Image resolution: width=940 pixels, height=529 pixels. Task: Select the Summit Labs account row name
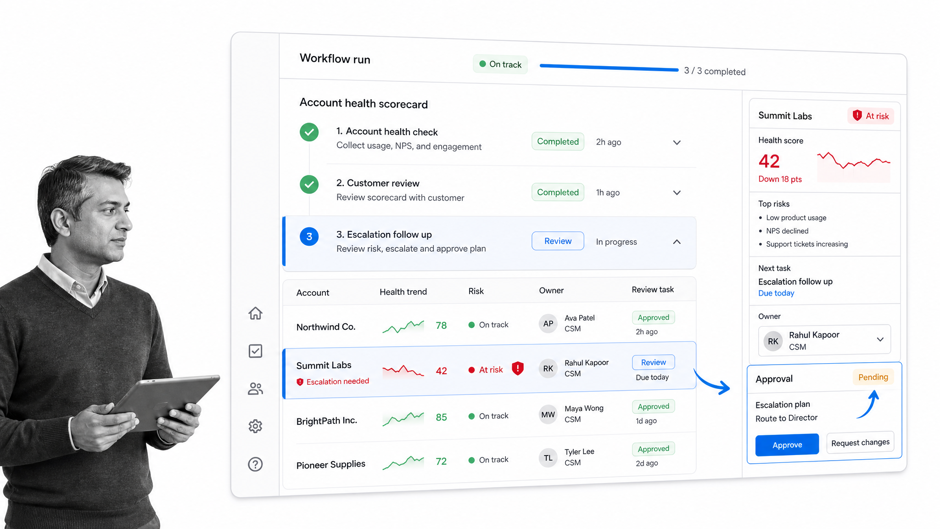pos(324,366)
